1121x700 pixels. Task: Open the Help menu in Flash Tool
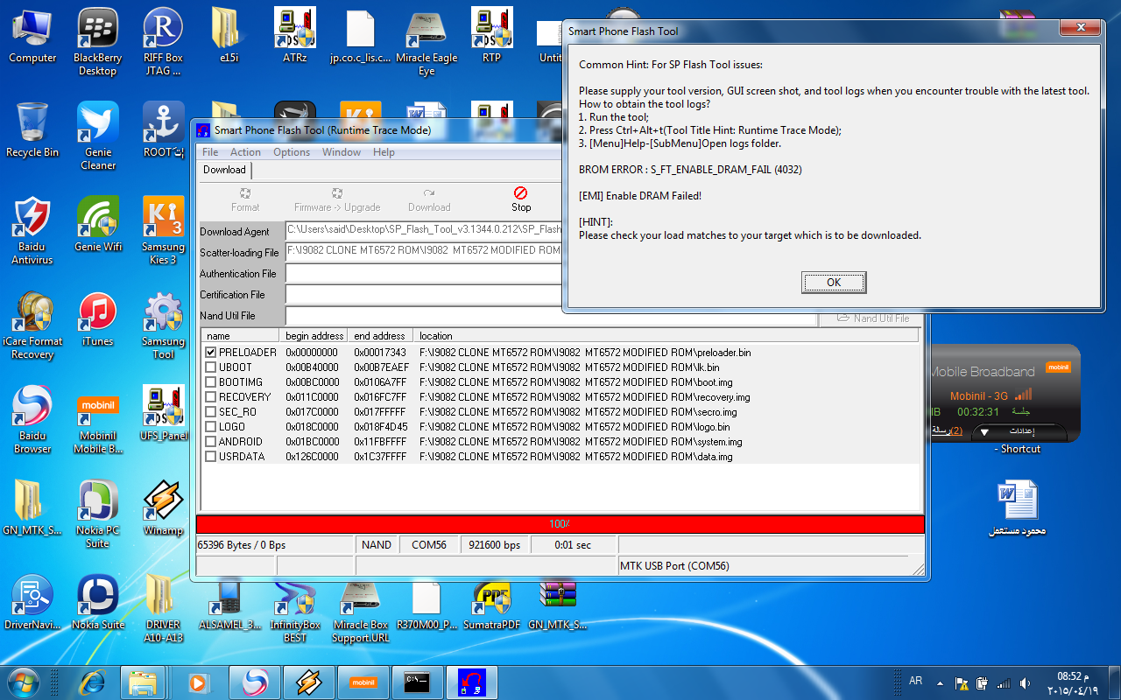point(384,152)
